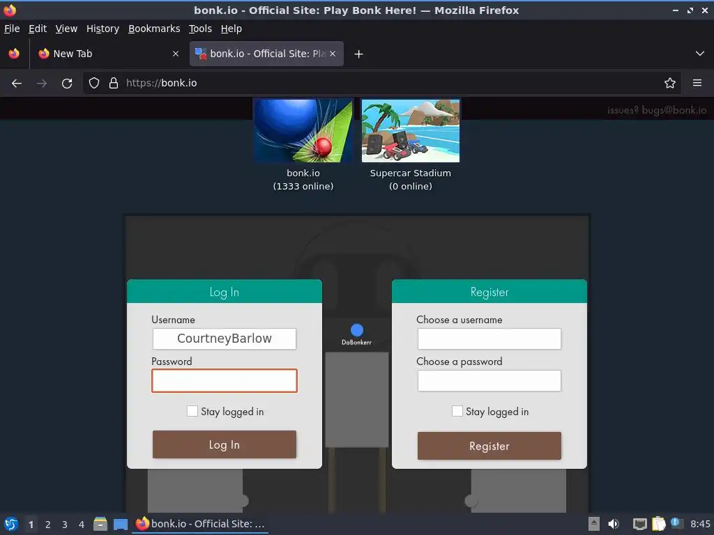The image size is (714, 535).
Task: Open tracking protection shield icon
Action: click(x=94, y=83)
